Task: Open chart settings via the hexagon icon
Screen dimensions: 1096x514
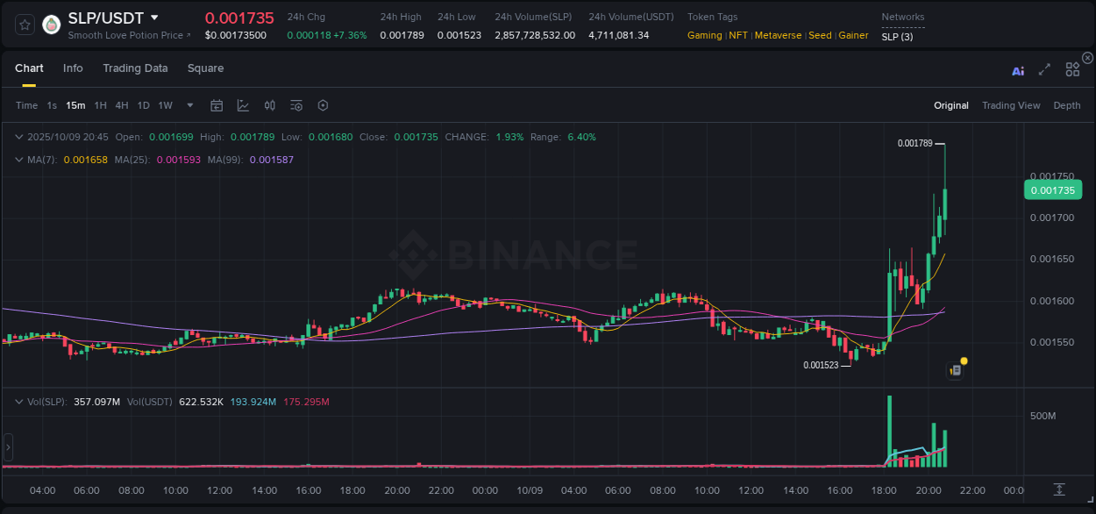Action: click(x=323, y=105)
